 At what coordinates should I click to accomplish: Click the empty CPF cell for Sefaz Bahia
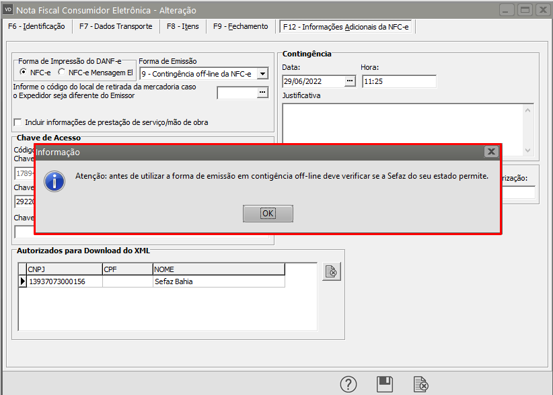point(128,281)
